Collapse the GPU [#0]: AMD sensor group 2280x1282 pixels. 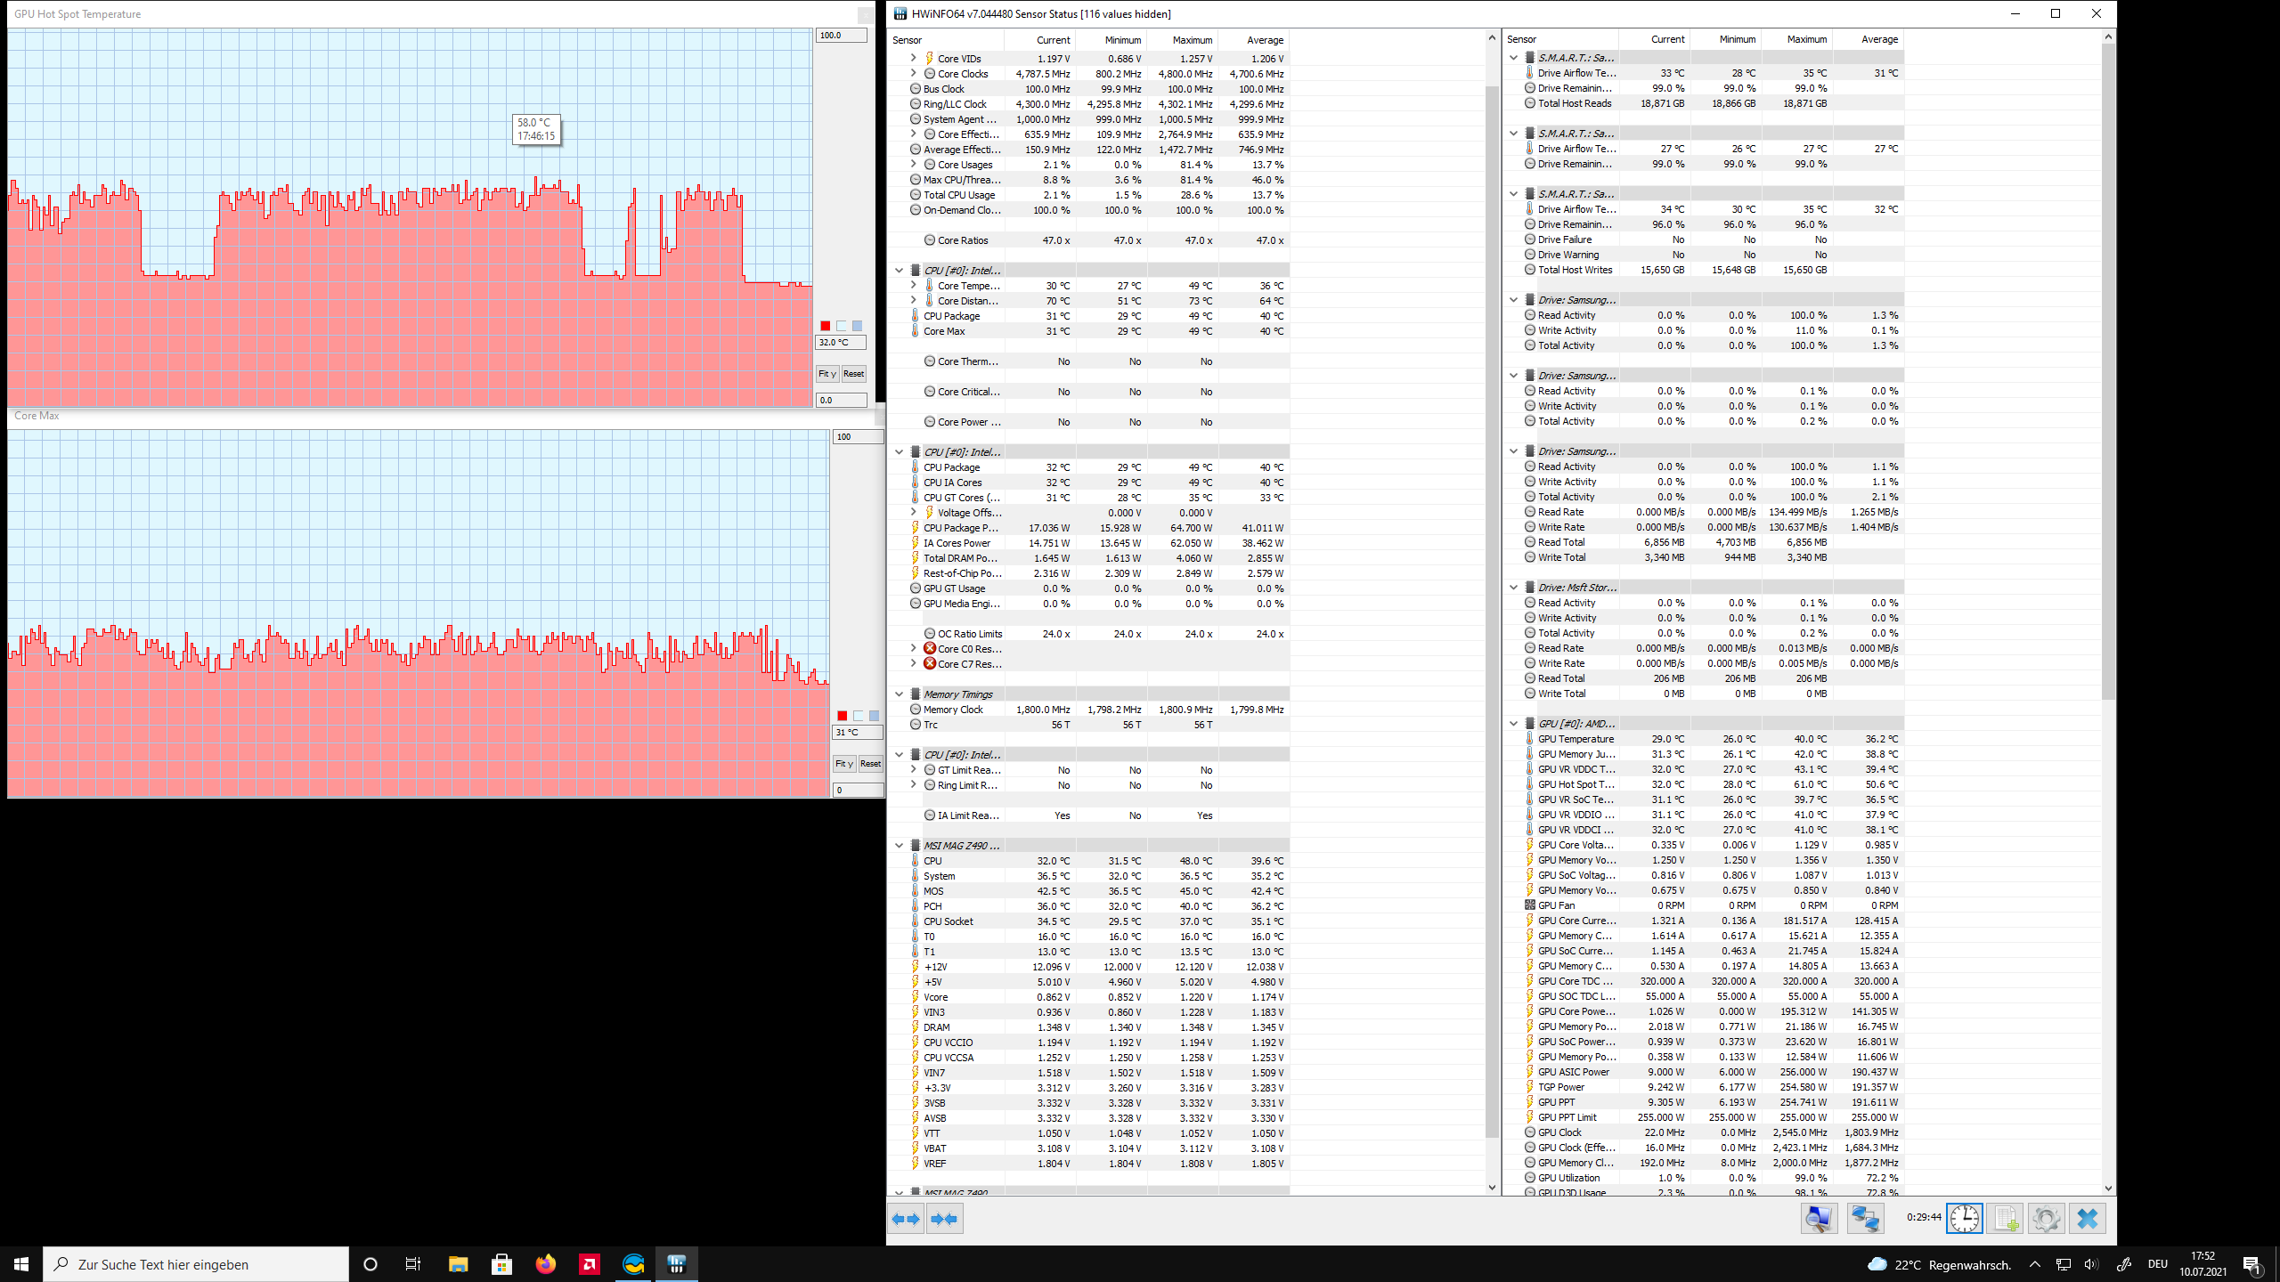(x=1513, y=723)
